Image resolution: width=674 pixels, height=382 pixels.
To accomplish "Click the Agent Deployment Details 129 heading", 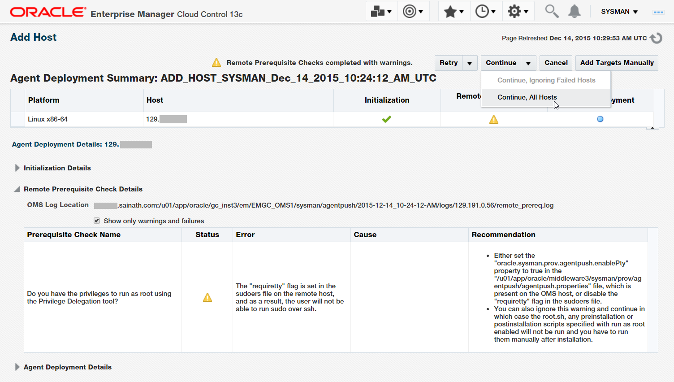I will click(x=82, y=144).
